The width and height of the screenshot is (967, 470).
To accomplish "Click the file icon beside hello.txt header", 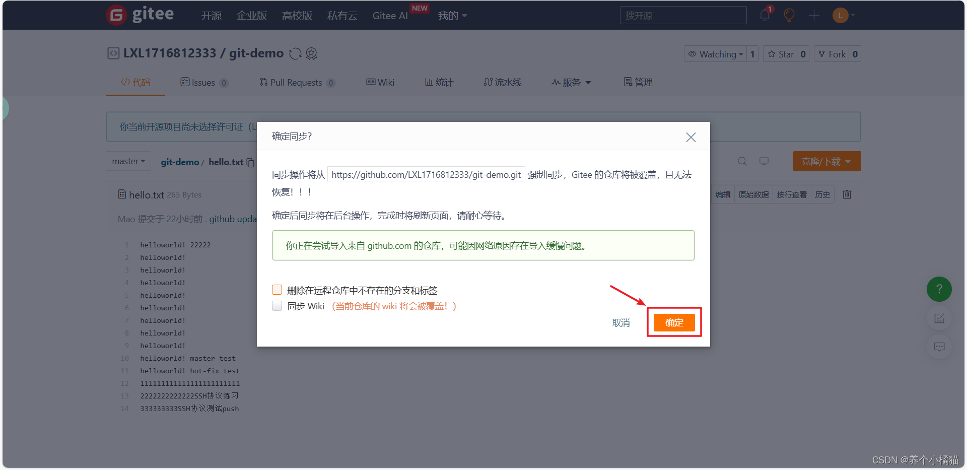I will click(122, 194).
